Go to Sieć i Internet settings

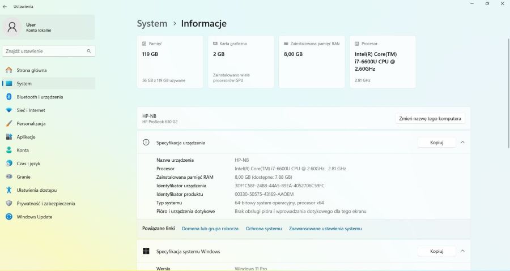click(x=49, y=110)
